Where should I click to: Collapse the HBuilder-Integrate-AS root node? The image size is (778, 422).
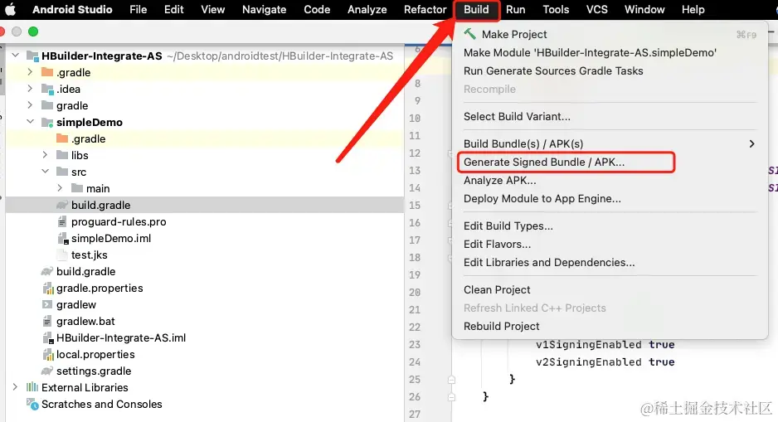coord(16,56)
